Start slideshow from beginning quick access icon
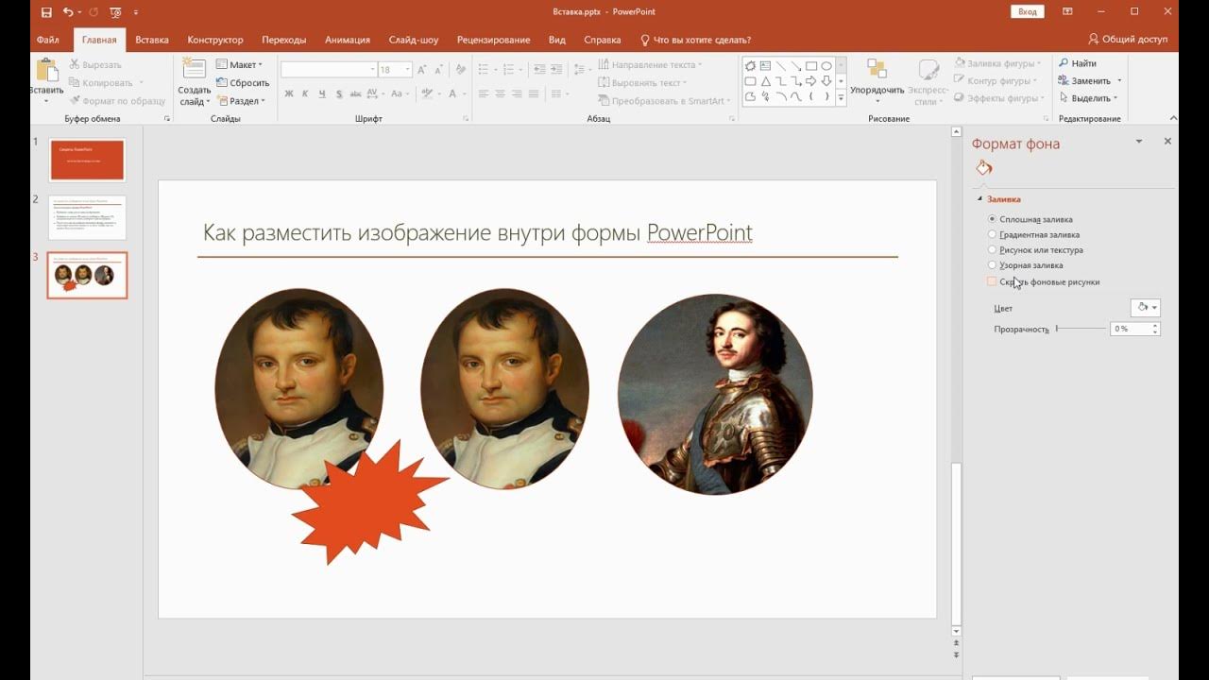 tap(114, 12)
